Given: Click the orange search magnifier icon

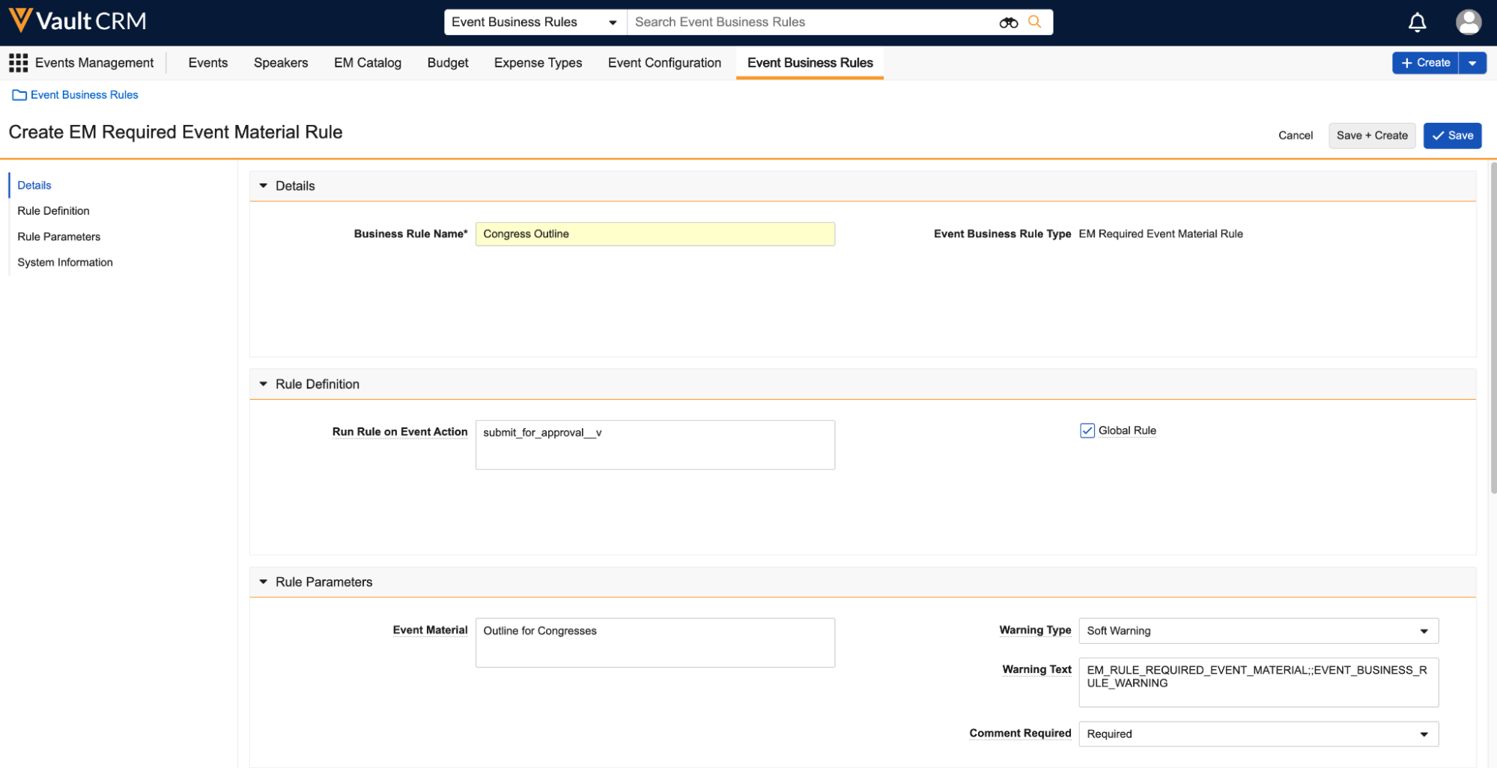Looking at the screenshot, I should point(1034,22).
